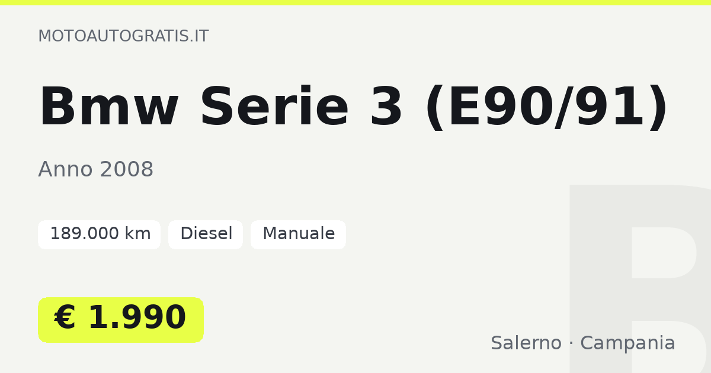Click the word Campania in the location
Viewport: 711px width, 373px height.
coord(627,343)
